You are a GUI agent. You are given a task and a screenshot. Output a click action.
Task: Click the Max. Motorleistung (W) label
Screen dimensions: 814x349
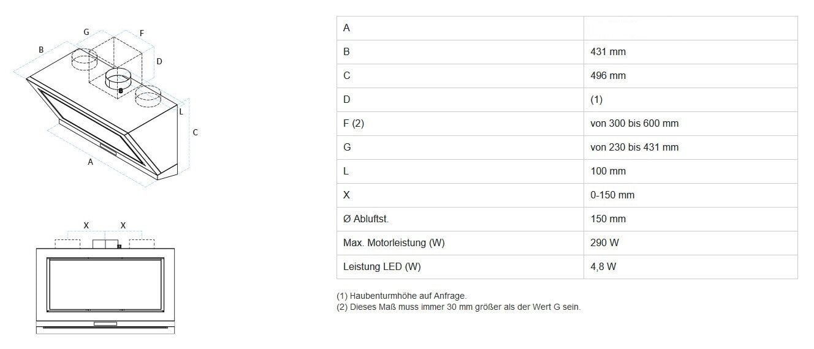pos(394,242)
